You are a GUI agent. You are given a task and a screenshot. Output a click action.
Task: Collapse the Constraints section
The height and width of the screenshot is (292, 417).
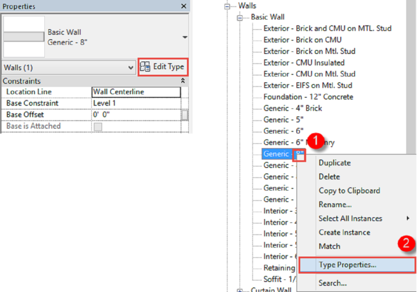click(183, 81)
